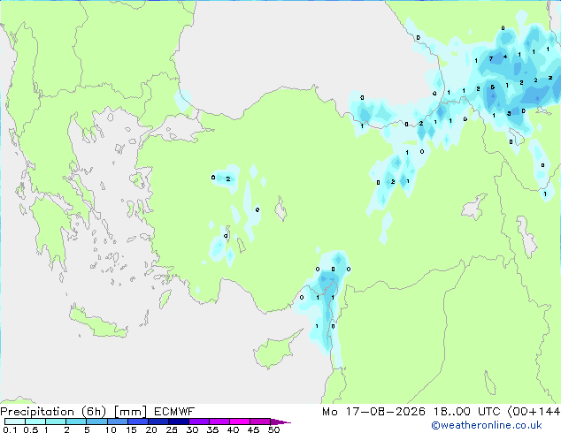Select the 10–15 mm legend swatch

(x=117, y=422)
